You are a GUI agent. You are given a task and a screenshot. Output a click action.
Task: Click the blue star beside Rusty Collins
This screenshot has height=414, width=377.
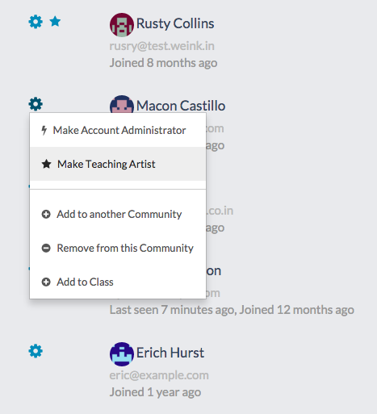pyautogui.click(x=55, y=22)
